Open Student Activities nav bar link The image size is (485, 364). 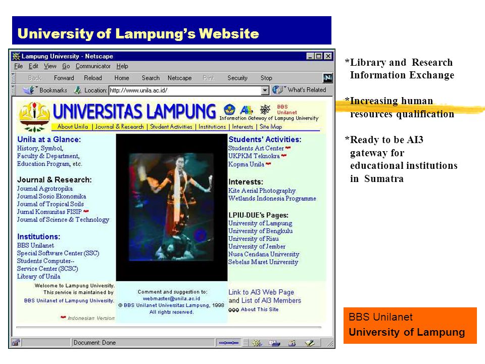171,126
